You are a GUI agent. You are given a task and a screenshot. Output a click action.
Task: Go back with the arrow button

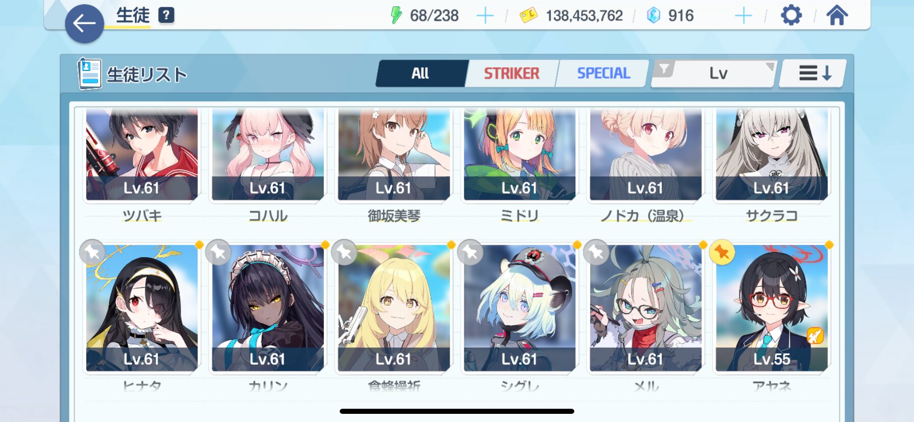85,23
